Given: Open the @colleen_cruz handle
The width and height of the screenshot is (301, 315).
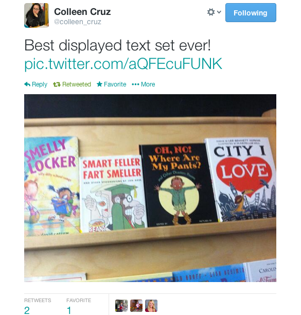Looking at the screenshot, I should (x=78, y=22).
